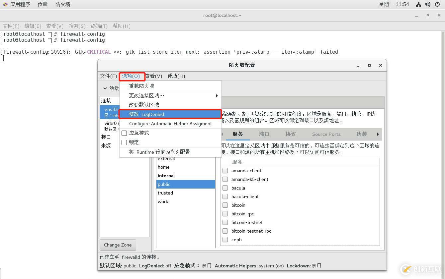Screen dimensions: 445x279
Task: Select the Change LogDenied menu entry
Action: click(x=170, y=114)
